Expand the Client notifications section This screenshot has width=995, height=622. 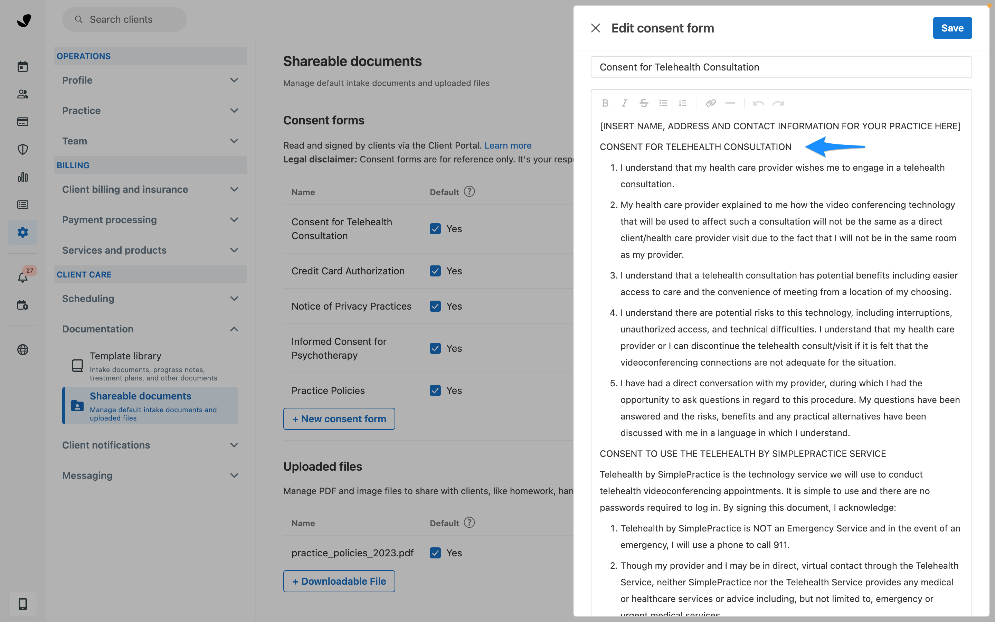(x=150, y=445)
